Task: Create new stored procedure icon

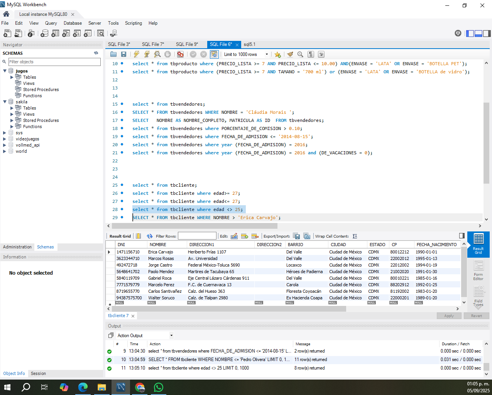Action: click(77, 34)
